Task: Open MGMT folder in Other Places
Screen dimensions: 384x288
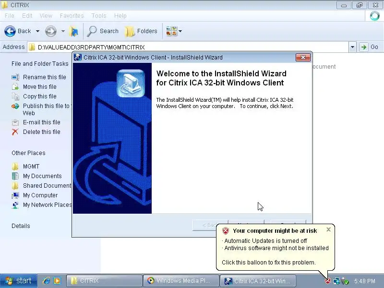Action: 31,167
